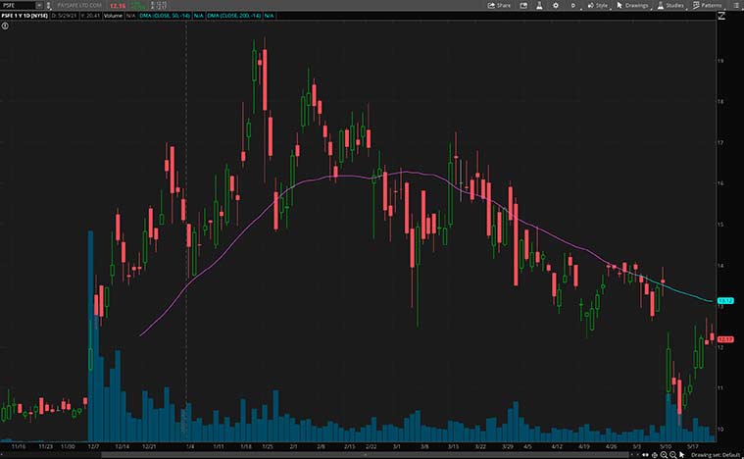Click the 'PSFE 1 Y 1D [NYSE]' chart label
Image resolution: width=744 pixels, height=459 pixels.
coord(25,16)
